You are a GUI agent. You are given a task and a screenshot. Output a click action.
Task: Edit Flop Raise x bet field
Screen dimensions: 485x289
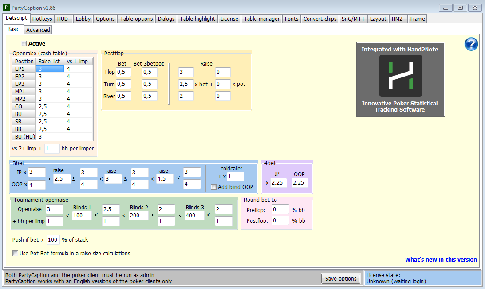pos(186,72)
